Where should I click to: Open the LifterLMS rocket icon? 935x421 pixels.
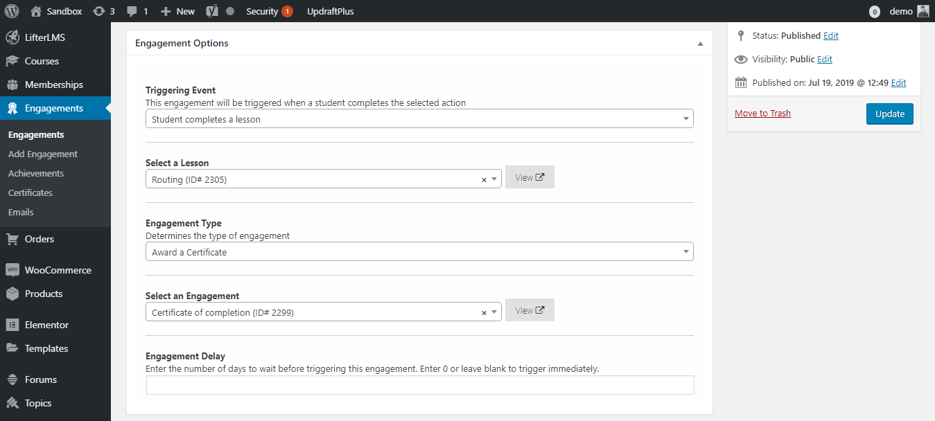pos(12,37)
